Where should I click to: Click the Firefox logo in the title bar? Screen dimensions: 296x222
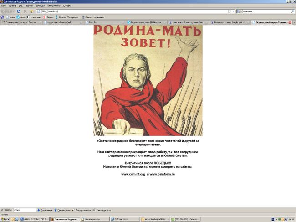tap(2, 1)
